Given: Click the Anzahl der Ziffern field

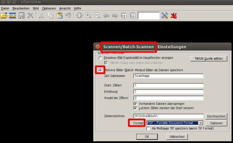Looking at the screenshot, I should [168, 98].
